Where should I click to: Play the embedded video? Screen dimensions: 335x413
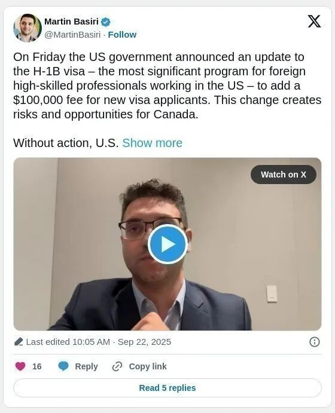coord(167,244)
